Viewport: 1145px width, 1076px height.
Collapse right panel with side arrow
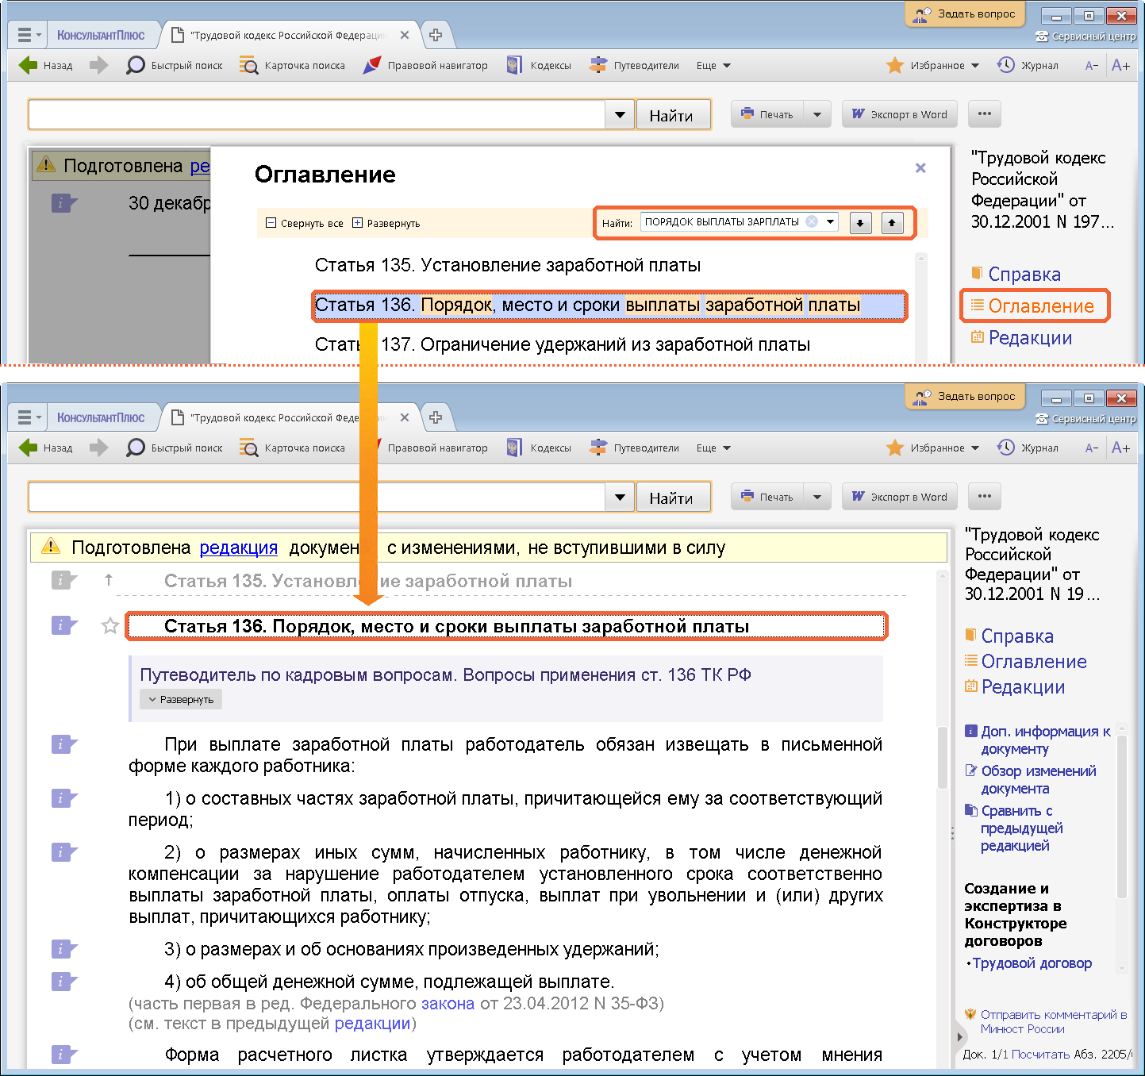pos(960,1036)
